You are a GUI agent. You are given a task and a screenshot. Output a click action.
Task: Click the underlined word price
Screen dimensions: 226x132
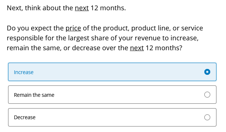(73, 28)
